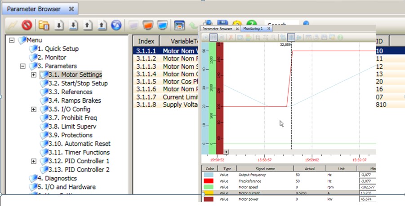Expand the 3.5. I/O Config node
405x206 pixels.
34,110
